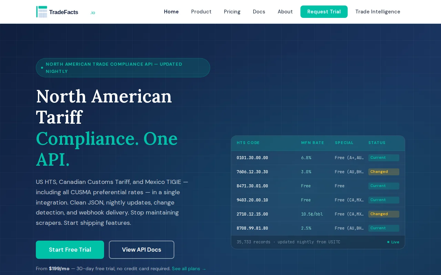Click the TradeFacts brand name text

point(64,12)
